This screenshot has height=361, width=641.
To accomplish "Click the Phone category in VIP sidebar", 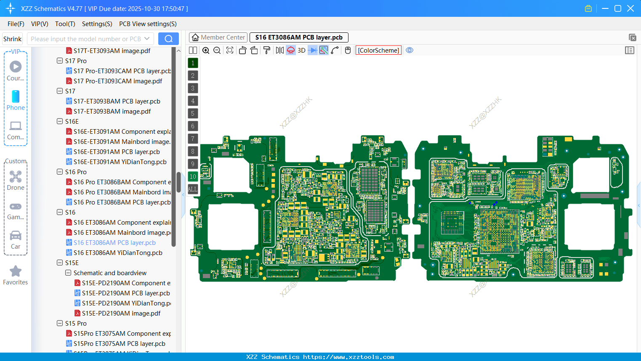I will click(x=16, y=101).
